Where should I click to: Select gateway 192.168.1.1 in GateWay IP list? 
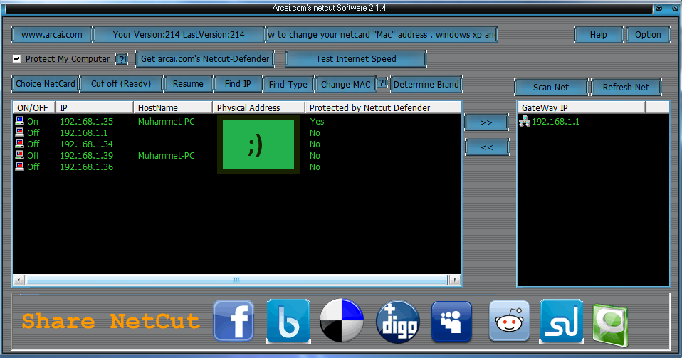(x=555, y=122)
